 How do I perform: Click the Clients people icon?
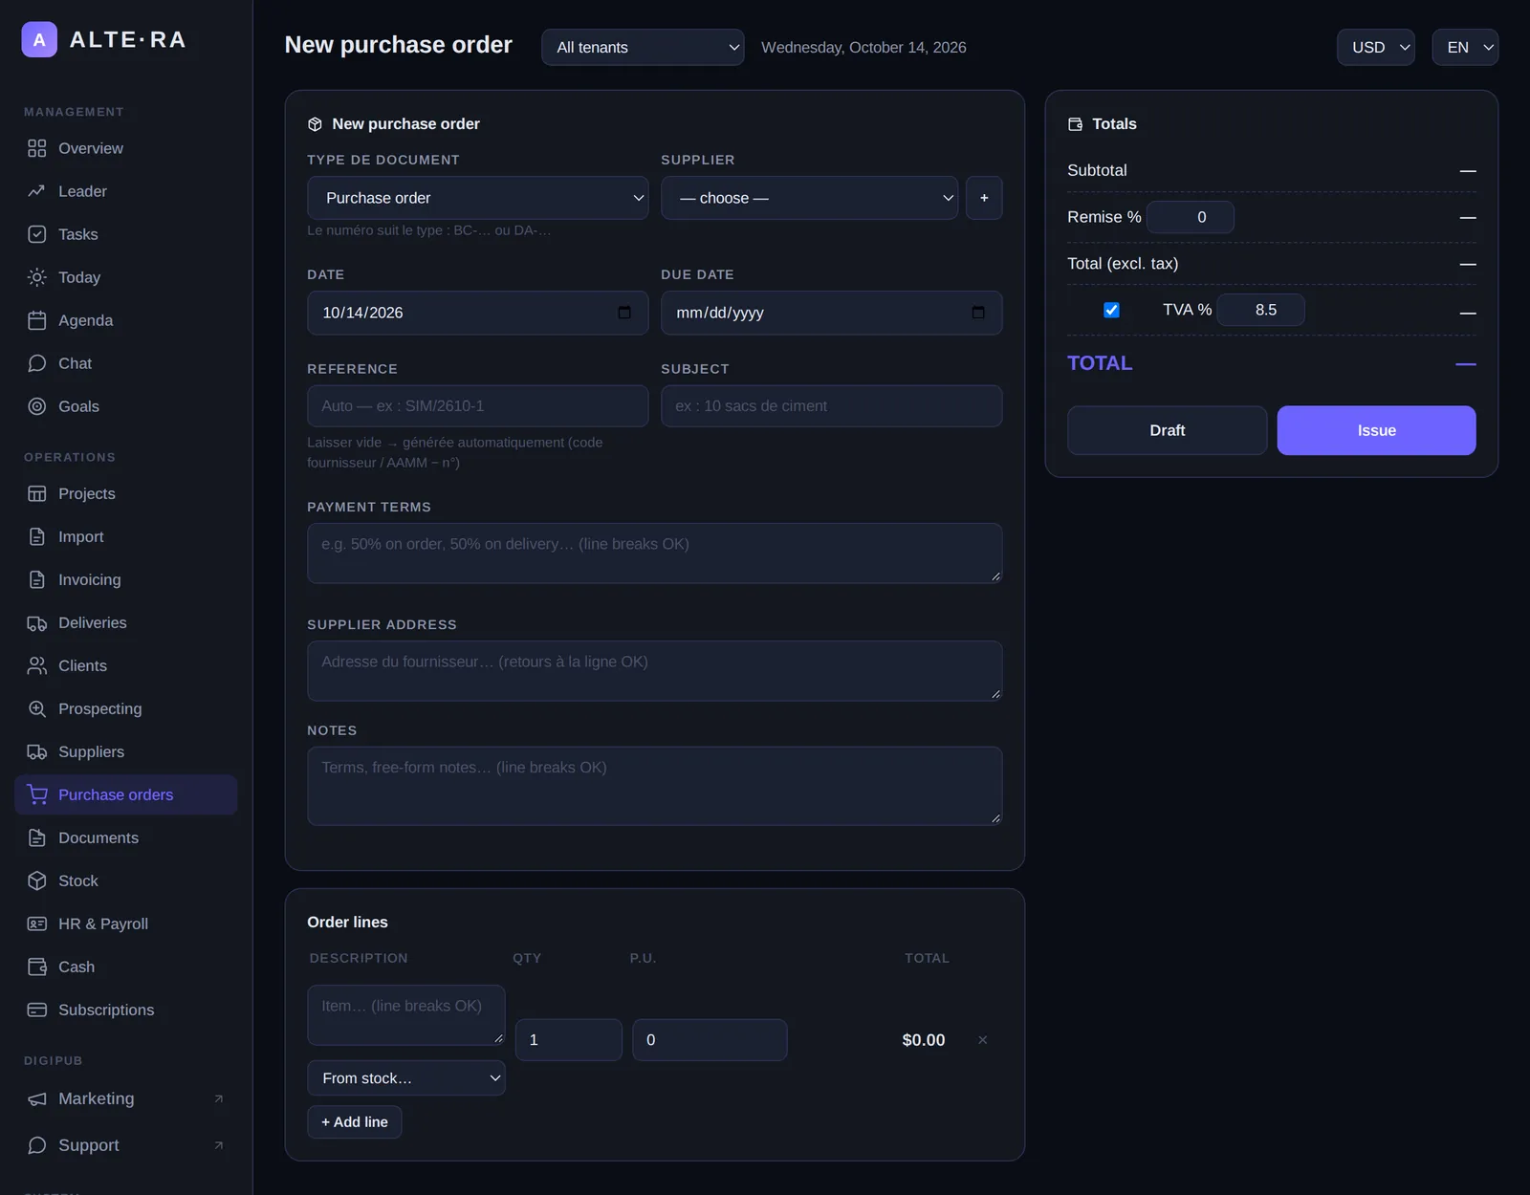pyautogui.click(x=36, y=666)
